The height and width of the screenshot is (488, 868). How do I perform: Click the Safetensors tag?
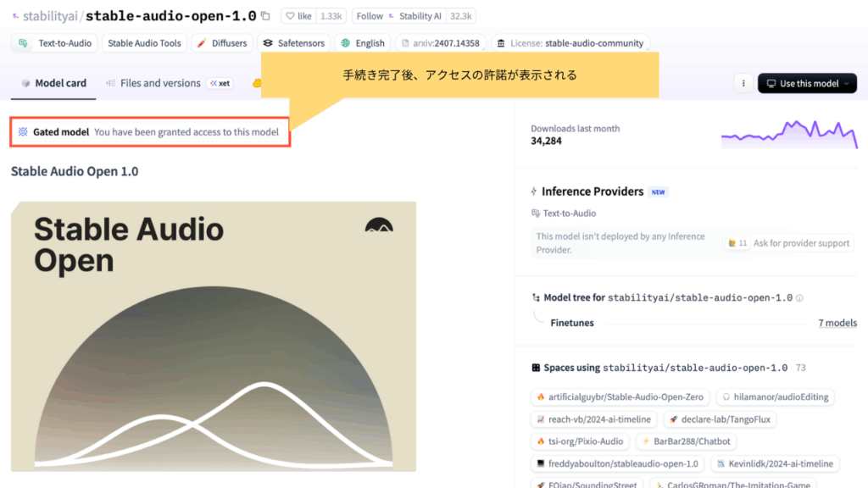(293, 43)
